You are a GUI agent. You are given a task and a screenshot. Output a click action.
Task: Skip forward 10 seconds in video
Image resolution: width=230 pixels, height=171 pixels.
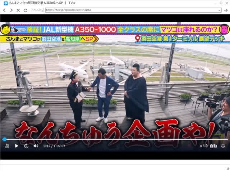tap(26, 146)
